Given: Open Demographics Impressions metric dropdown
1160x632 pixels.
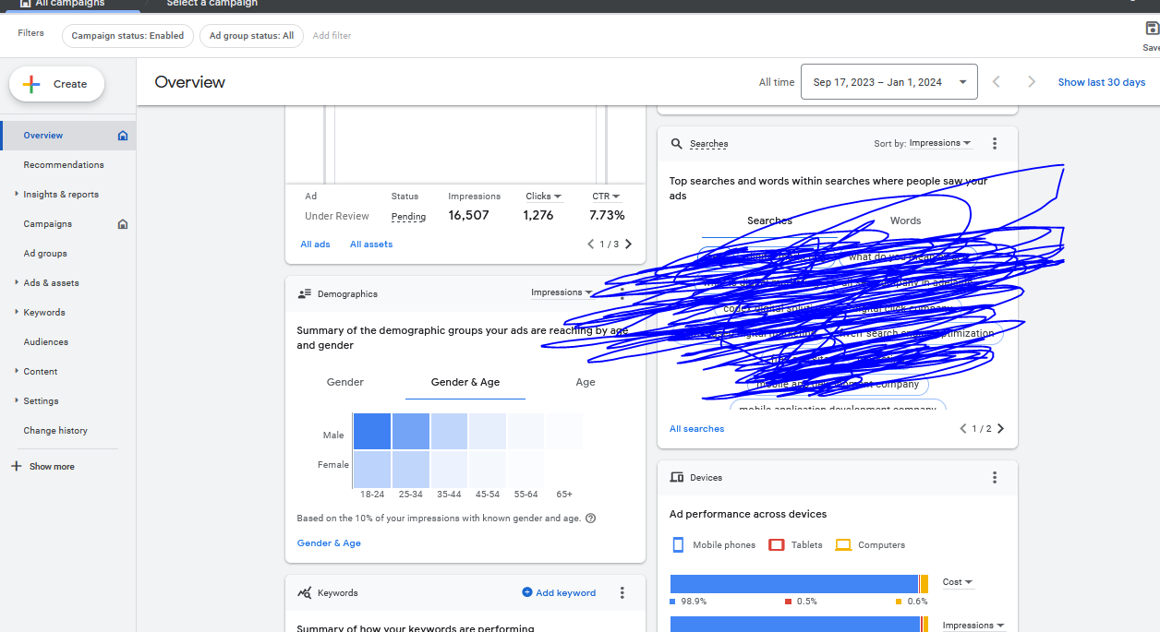Looking at the screenshot, I should click(x=562, y=292).
